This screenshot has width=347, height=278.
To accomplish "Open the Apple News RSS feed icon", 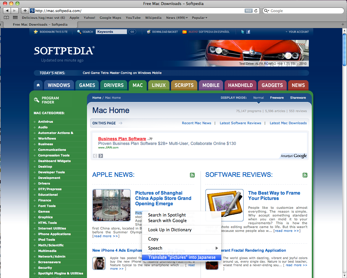I will click(192, 175).
